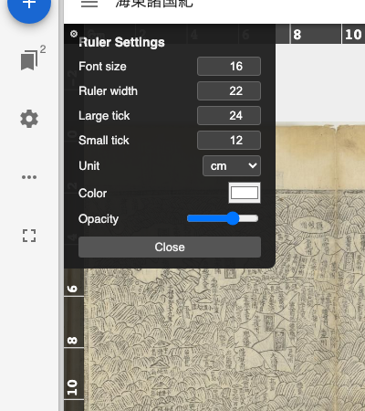The image size is (365, 411).
Task: Click the Ruler width input field
Action: (229, 90)
